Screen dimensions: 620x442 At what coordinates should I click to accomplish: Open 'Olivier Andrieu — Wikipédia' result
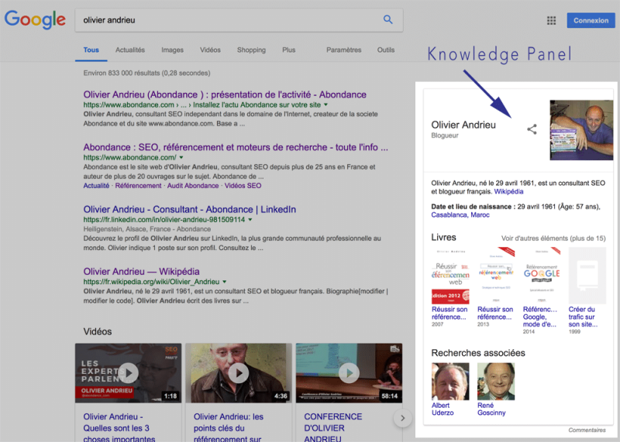(x=141, y=272)
